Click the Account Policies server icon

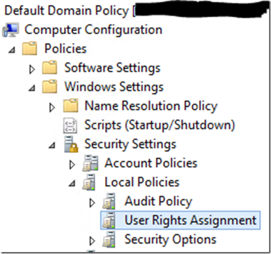point(90,163)
